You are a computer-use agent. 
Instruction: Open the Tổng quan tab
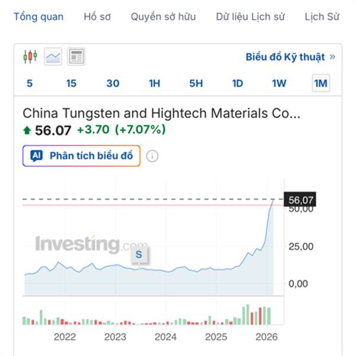pos(39,17)
